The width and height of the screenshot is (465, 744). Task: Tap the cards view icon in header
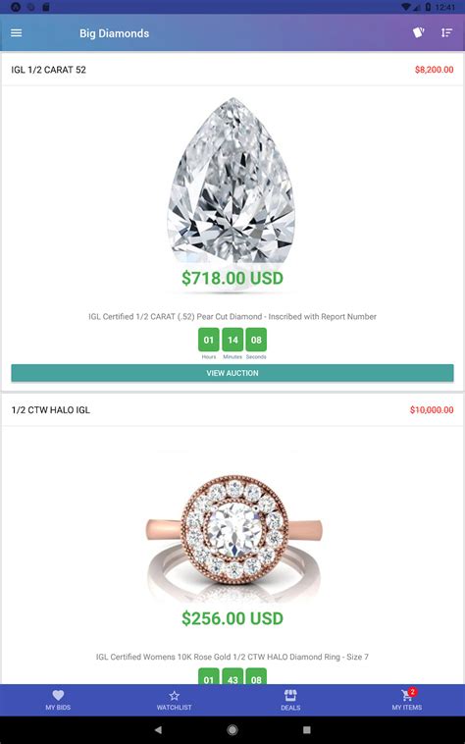418,32
